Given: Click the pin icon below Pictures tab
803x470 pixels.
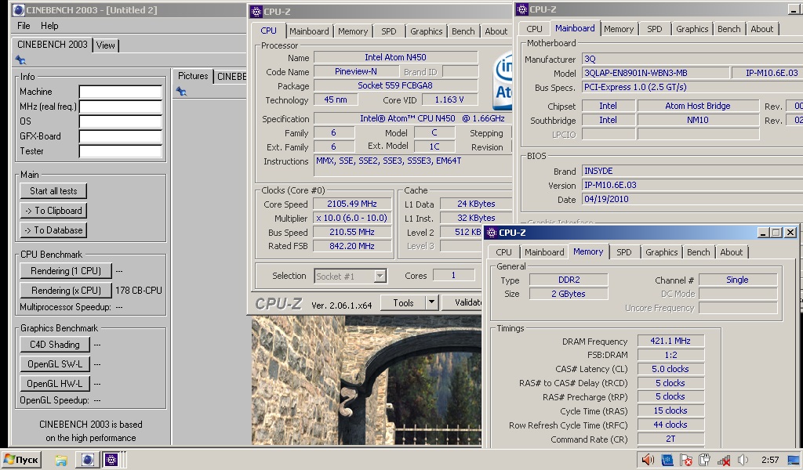Looking at the screenshot, I should 181,92.
